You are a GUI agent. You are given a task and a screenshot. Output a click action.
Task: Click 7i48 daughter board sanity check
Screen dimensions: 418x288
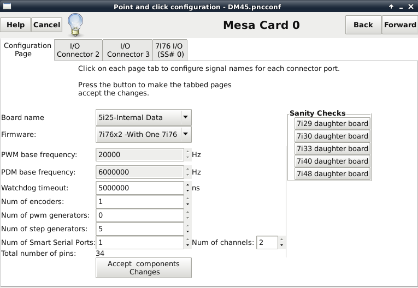pos(332,173)
